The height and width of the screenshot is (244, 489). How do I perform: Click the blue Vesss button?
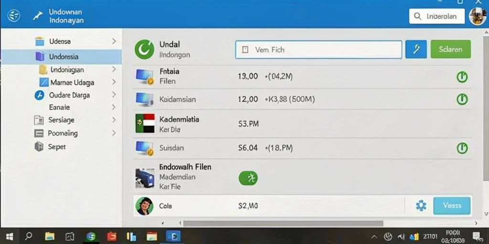(x=452, y=205)
